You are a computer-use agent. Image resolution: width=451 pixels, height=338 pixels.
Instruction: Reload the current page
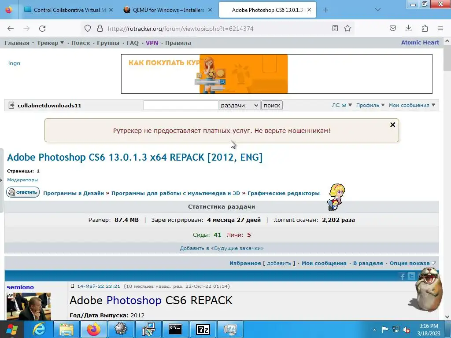click(42, 29)
